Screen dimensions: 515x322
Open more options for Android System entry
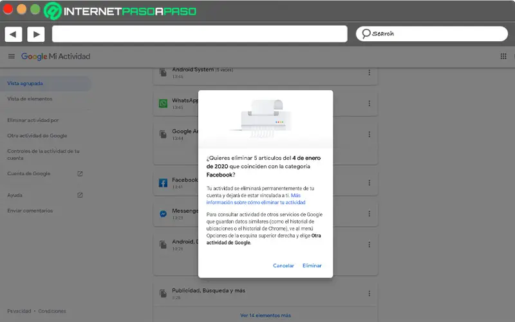(369, 72)
